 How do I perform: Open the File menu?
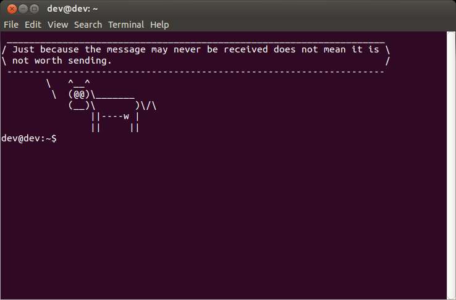point(11,25)
